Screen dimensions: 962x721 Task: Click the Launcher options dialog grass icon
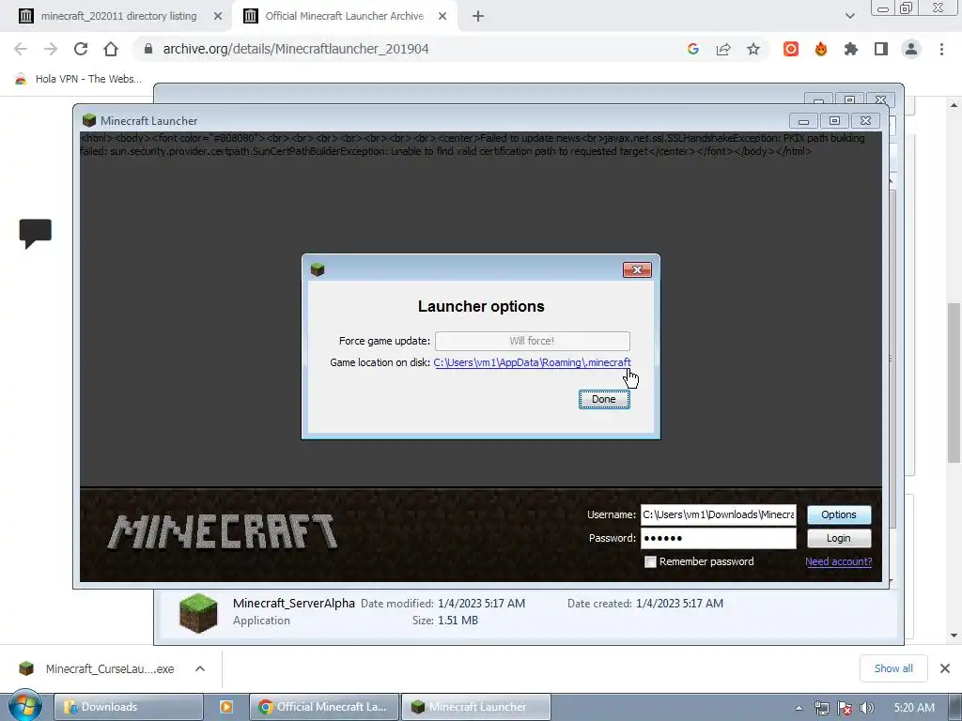coord(318,269)
